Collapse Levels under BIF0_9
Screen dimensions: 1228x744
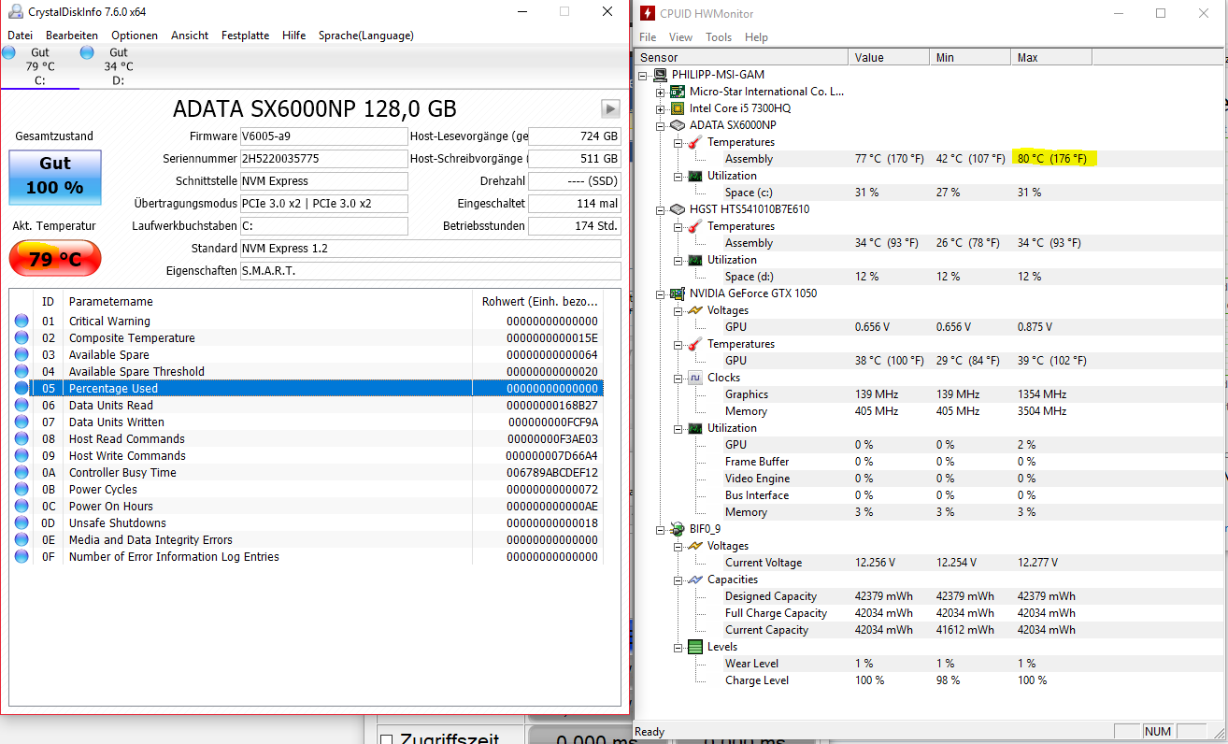coord(678,647)
